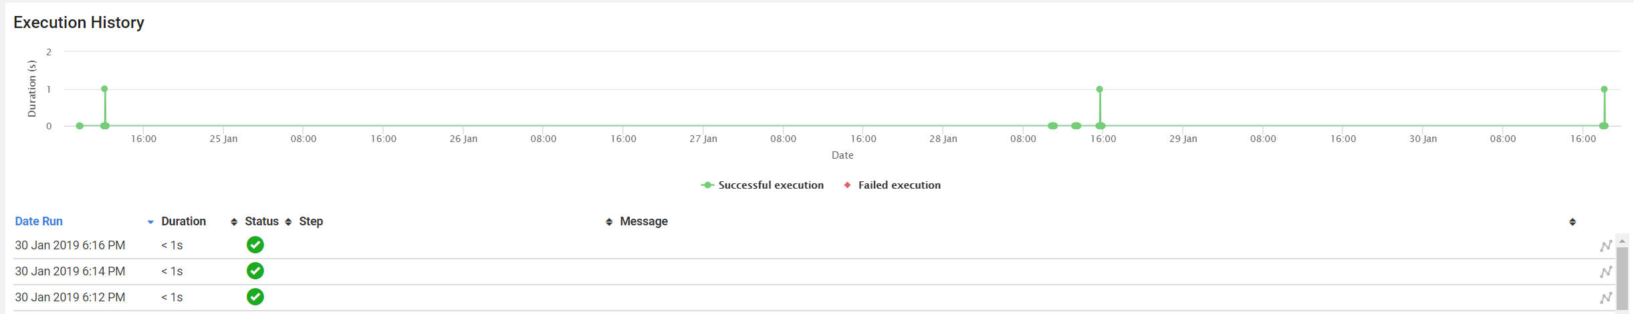Click success checkmark for the 6:14 PM run

[255, 271]
